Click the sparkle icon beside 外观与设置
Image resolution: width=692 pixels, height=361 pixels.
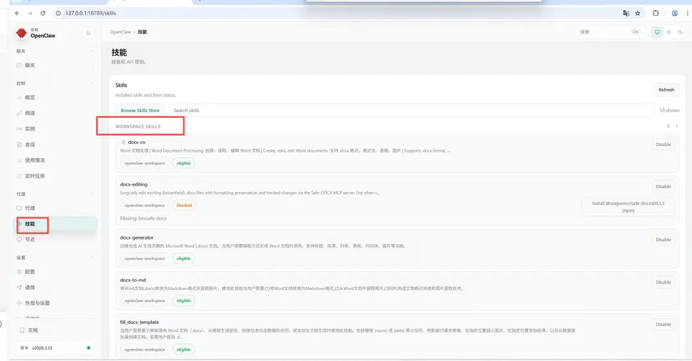point(19,303)
